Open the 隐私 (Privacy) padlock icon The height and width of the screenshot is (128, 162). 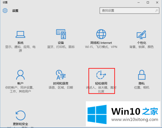coord(142,75)
